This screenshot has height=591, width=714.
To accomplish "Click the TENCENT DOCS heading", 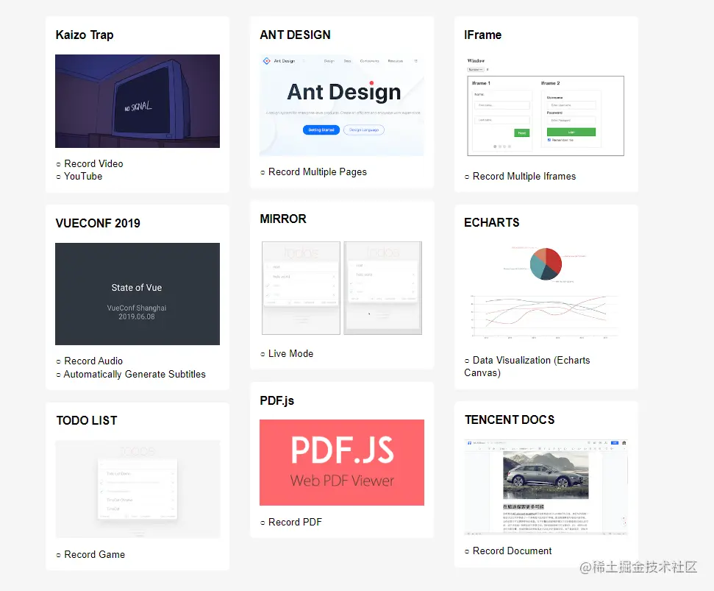I will (x=510, y=420).
